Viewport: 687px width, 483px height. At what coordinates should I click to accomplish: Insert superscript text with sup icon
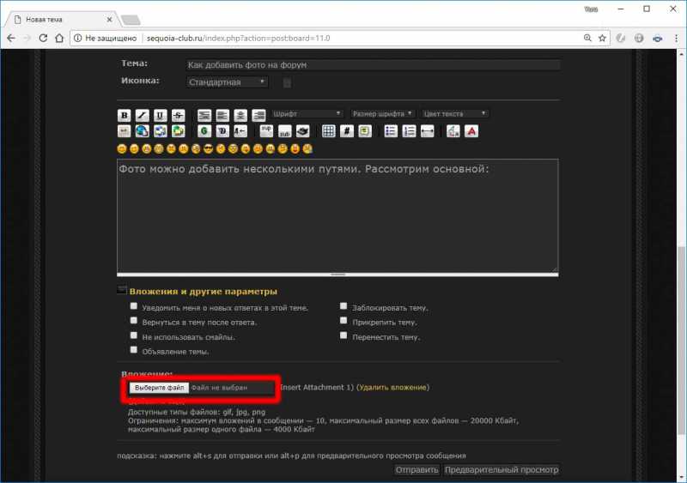[x=266, y=130]
